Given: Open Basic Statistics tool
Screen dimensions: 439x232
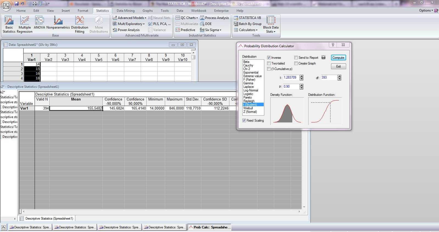Looking at the screenshot, I should pos(9,24).
